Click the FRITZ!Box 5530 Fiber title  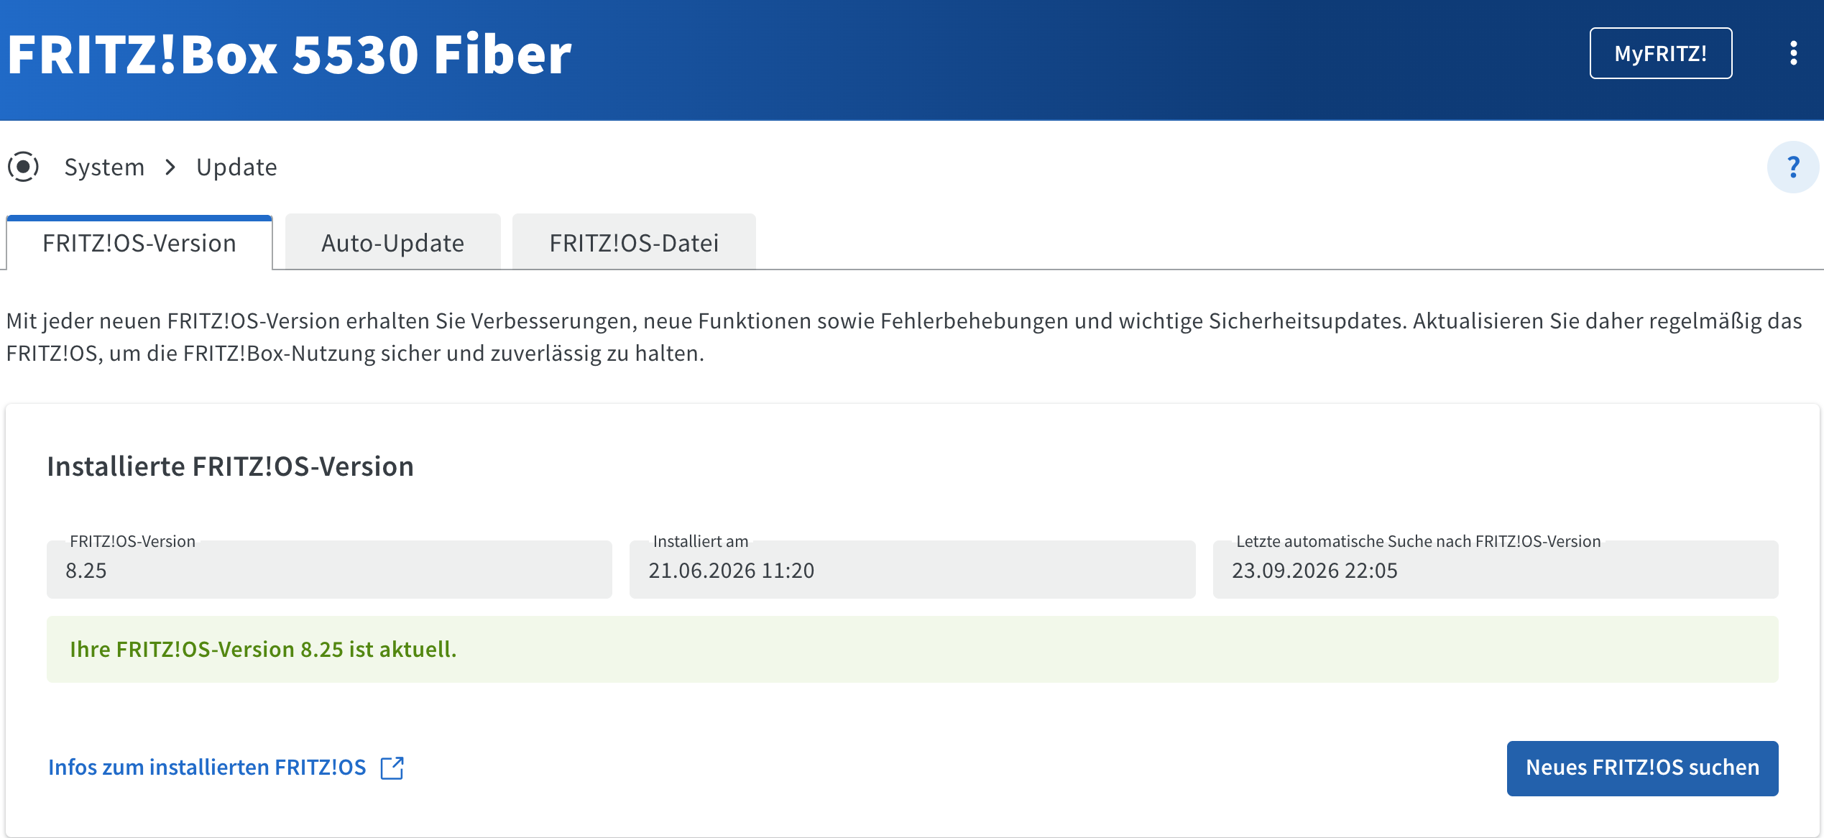click(290, 54)
